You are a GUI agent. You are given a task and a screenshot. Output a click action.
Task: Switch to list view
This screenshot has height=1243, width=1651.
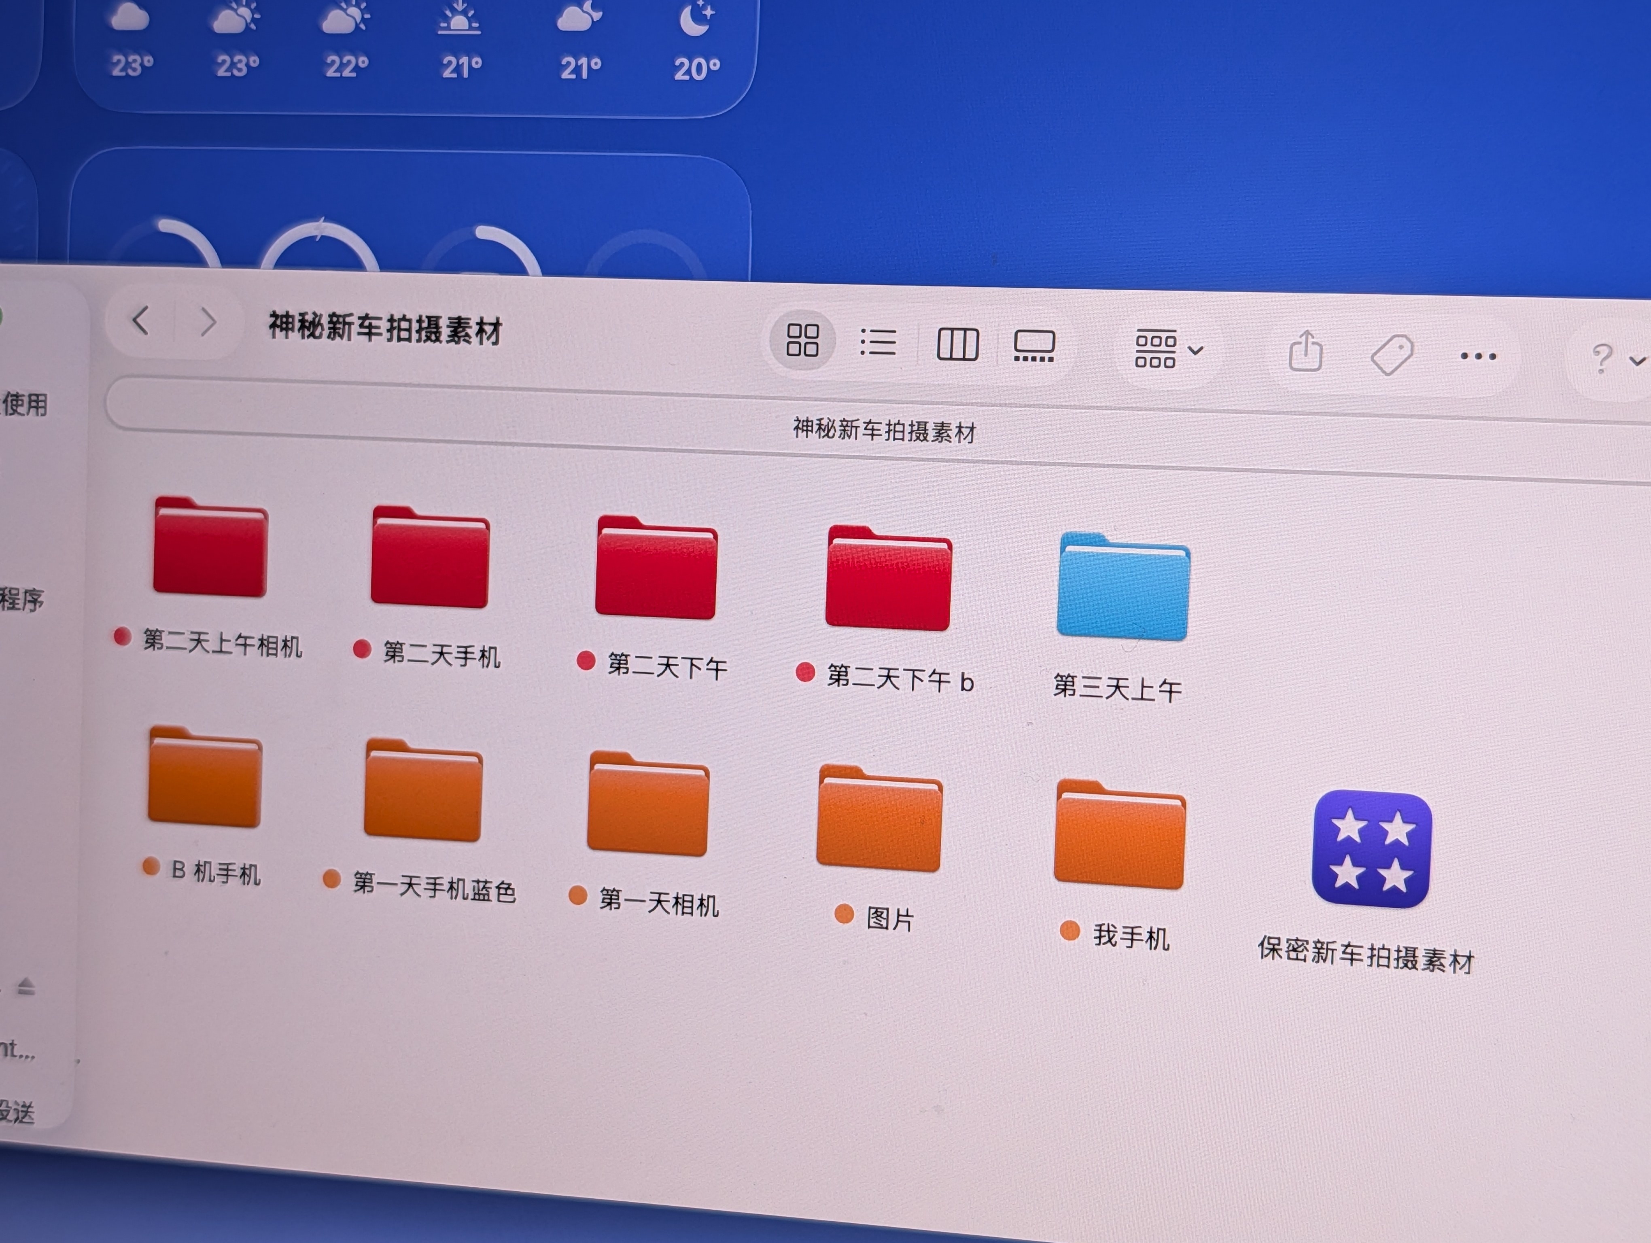(878, 342)
